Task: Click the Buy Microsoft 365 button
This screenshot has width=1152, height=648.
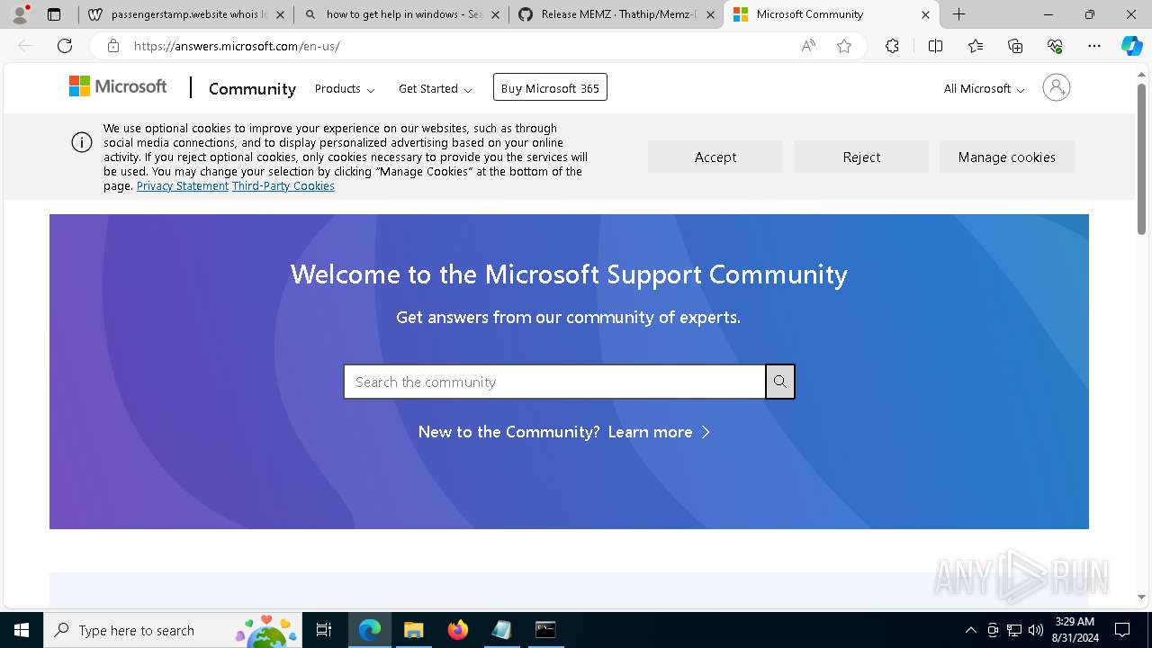Action: tap(550, 87)
